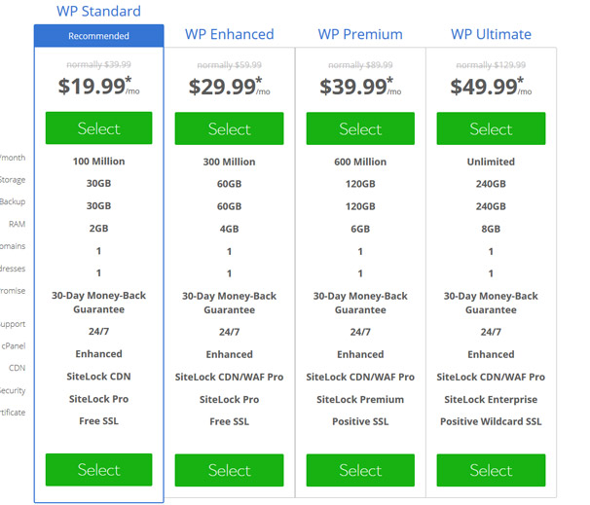Click the $49.99 per month price

491,86
